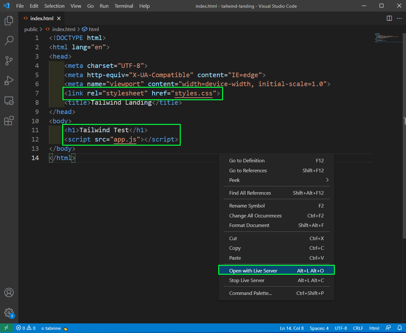Click 'html' symbol breadcrumb
Image resolution: width=406 pixels, height=333 pixels.
click(x=94, y=29)
